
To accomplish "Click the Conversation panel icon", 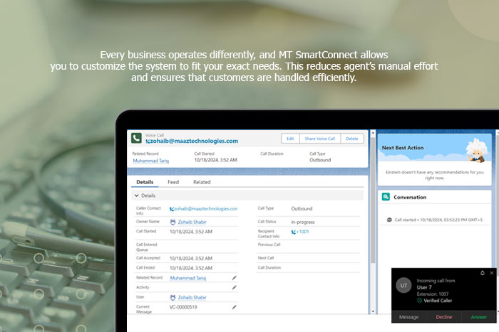I will tap(386, 197).
